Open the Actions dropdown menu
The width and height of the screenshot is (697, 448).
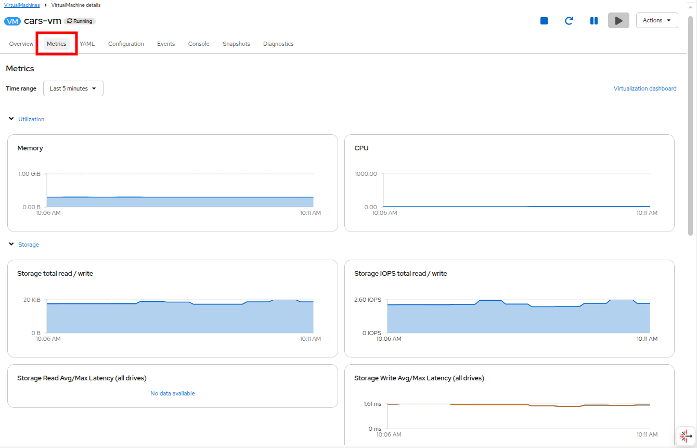[x=657, y=20]
